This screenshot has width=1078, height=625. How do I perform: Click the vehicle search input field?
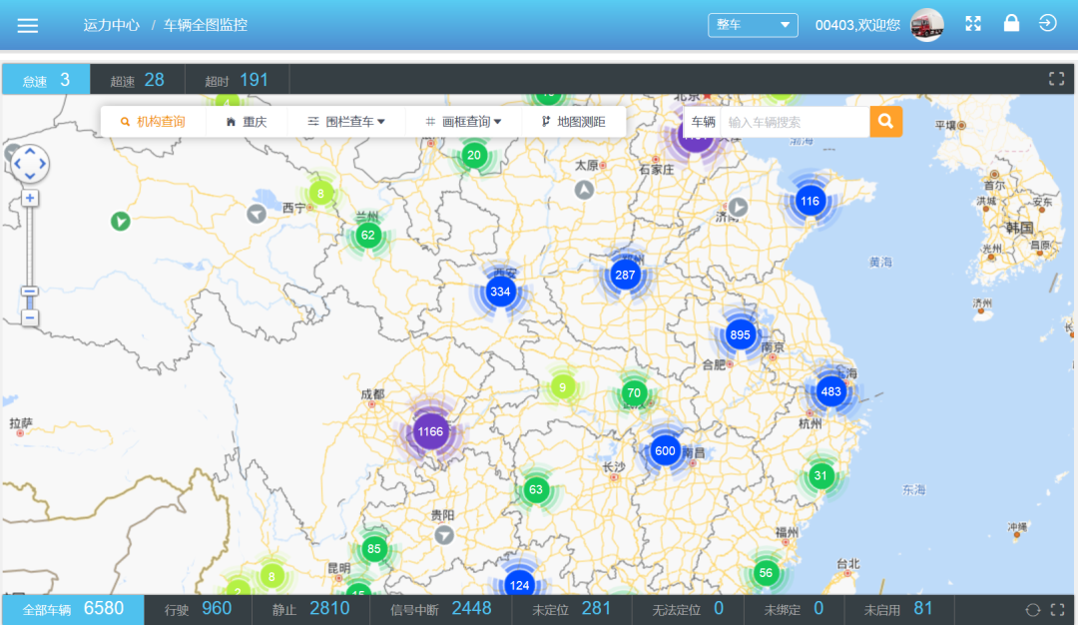coord(794,122)
